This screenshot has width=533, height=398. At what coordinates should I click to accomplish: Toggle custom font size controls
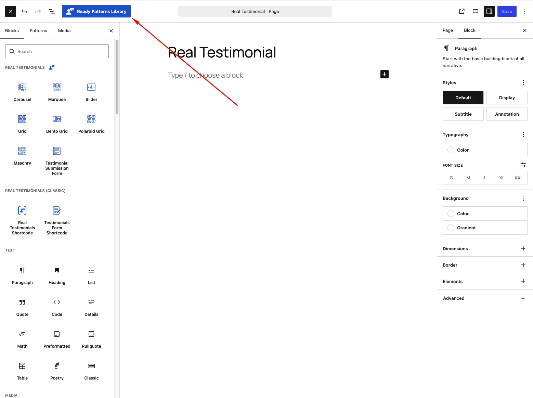coord(523,165)
